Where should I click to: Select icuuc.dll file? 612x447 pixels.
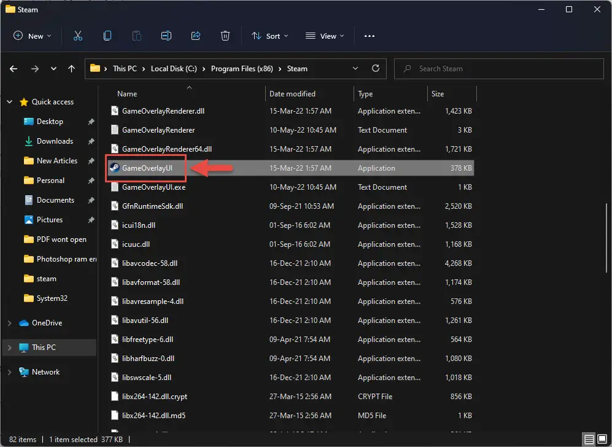click(x=291, y=244)
